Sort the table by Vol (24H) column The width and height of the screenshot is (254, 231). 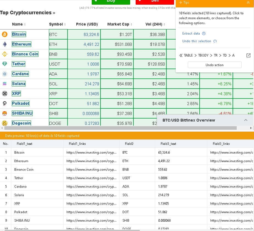(x=155, y=24)
